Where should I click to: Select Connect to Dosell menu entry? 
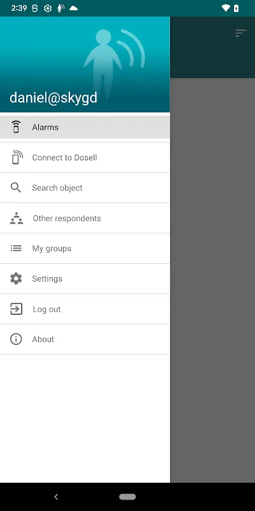point(85,157)
